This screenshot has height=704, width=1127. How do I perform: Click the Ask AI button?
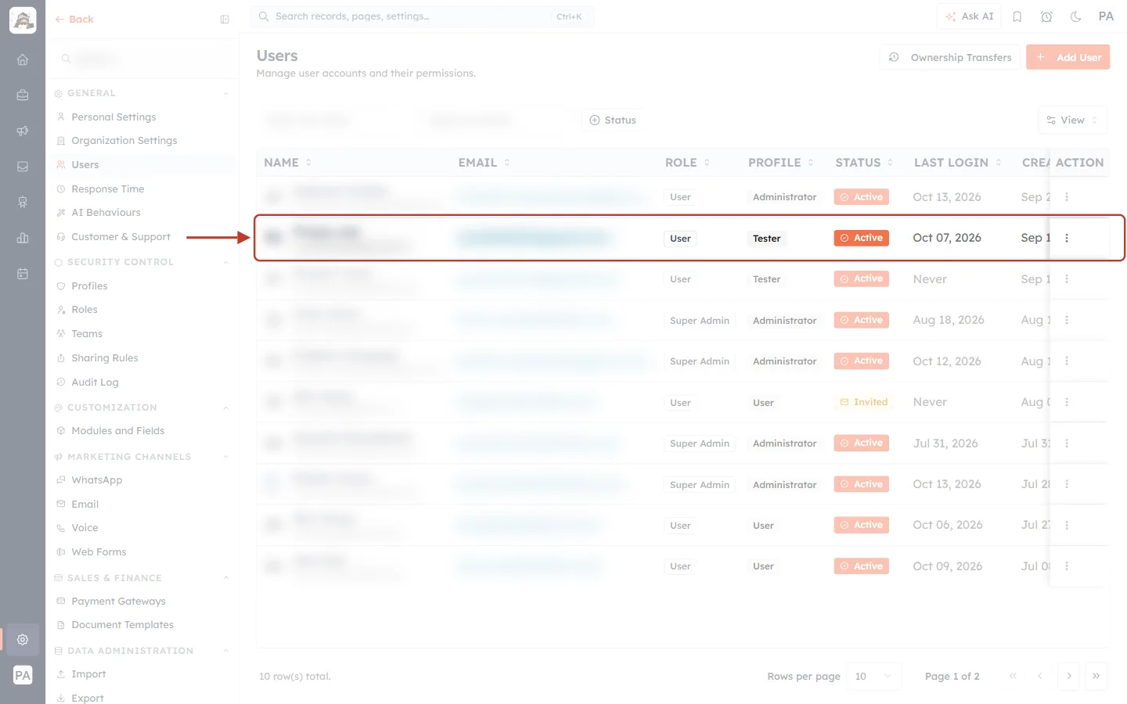point(970,16)
